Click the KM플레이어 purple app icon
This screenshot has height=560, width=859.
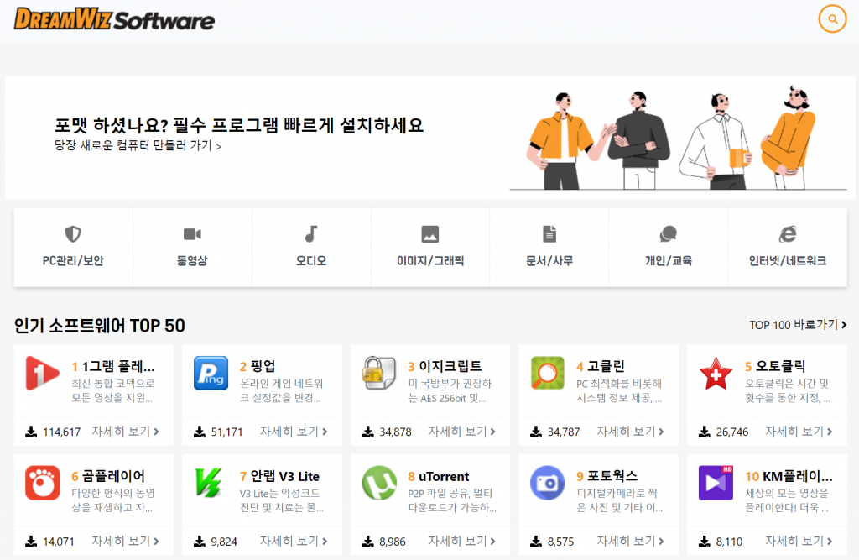(x=716, y=483)
